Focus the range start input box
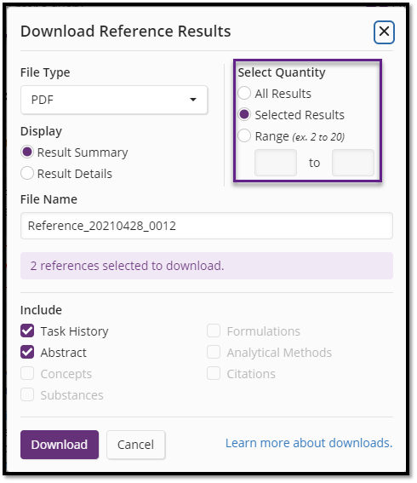The image size is (417, 483). coord(276,163)
